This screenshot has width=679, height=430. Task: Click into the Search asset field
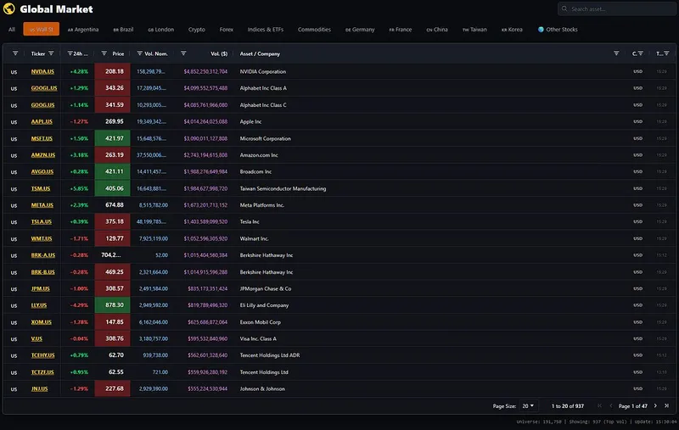pyautogui.click(x=618, y=8)
